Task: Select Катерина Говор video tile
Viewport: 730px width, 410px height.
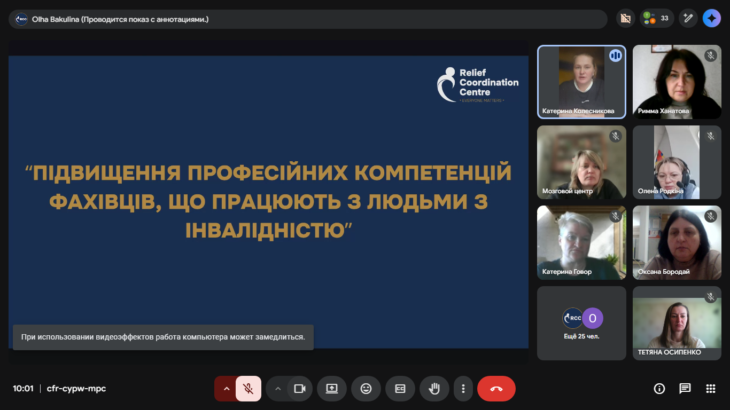Action: point(581,242)
